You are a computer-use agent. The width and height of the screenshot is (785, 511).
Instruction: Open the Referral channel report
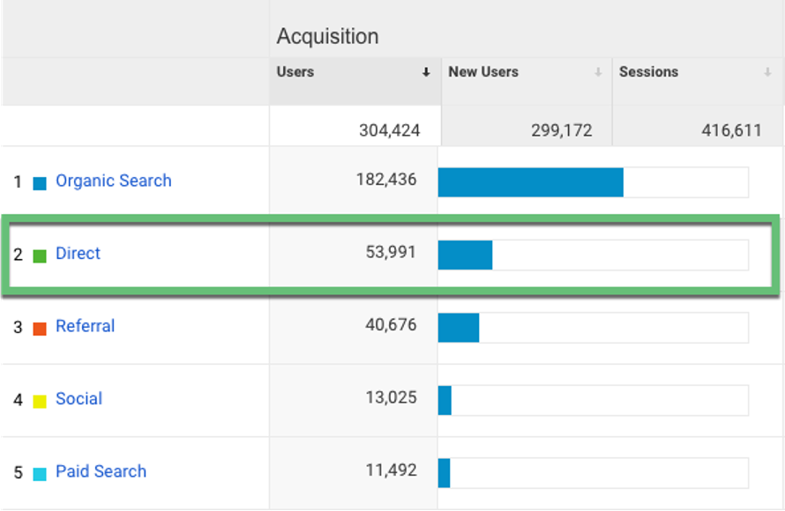(85, 326)
